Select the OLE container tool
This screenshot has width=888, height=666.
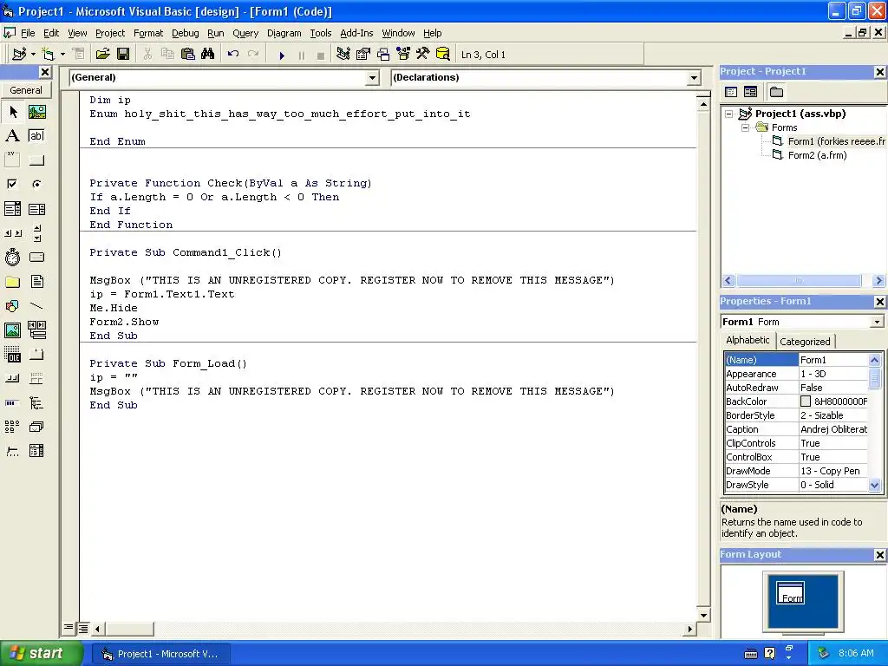point(12,355)
